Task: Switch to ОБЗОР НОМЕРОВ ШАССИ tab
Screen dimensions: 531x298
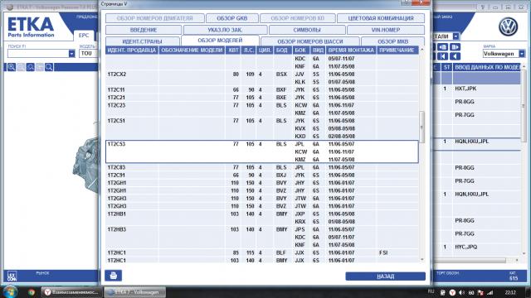Action: point(309,41)
